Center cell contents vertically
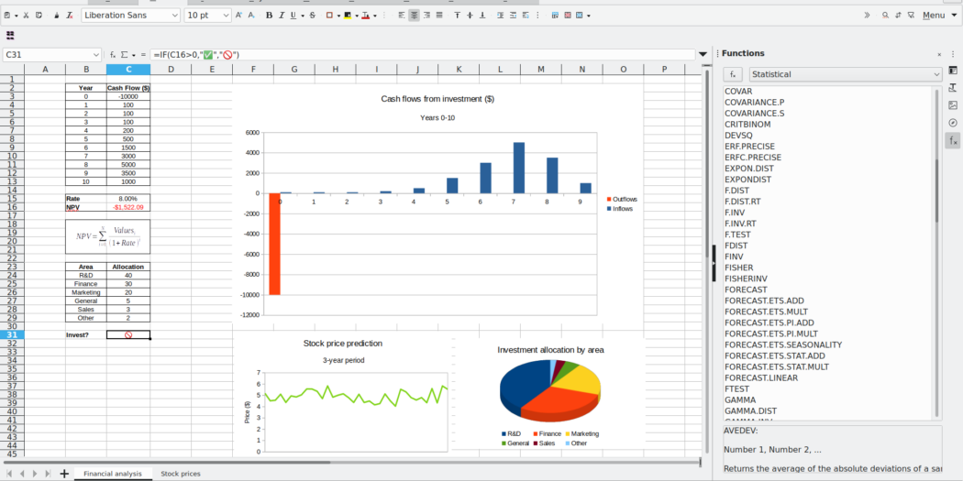Screen dimensions: 963x481 [x=470, y=16]
